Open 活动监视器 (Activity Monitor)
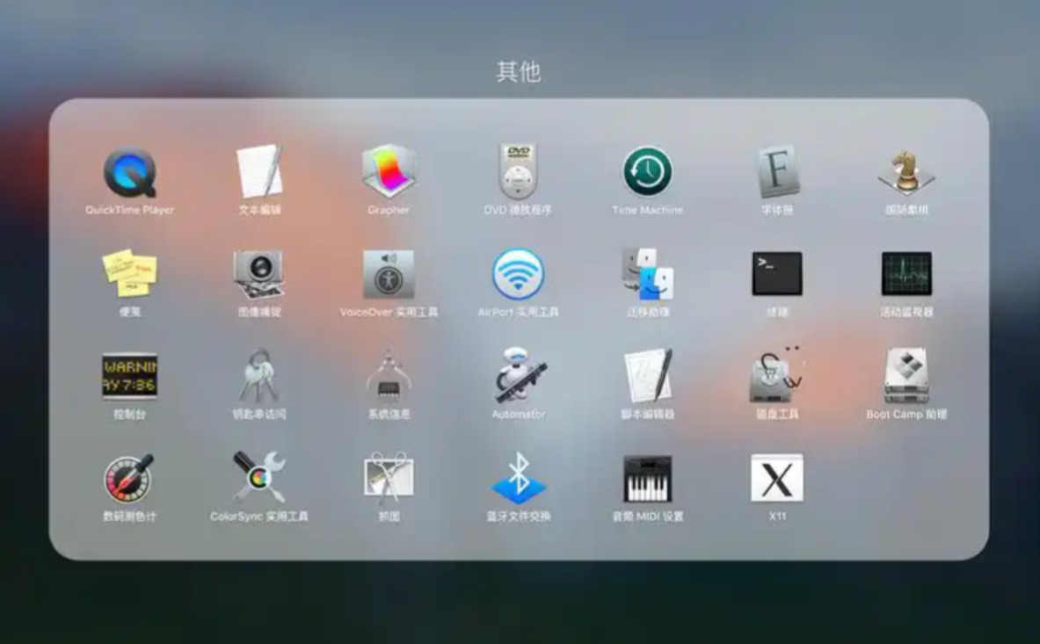The width and height of the screenshot is (1040, 644). [x=906, y=273]
